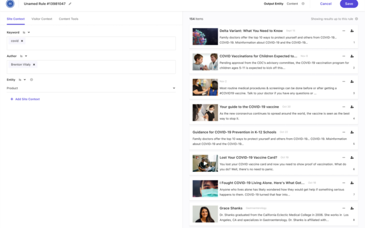Switch to the Content Tools tab
This screenshot has height=228, width=365.
pyautogui.click(x=69, y=19)
